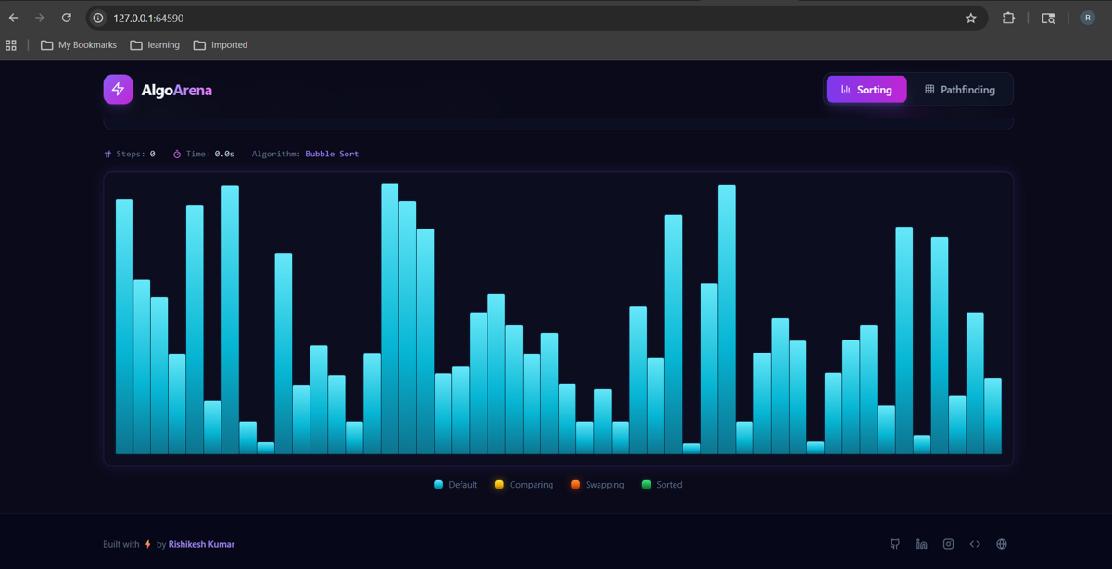
Task: Bookmark this page with the star icon
Action: tap(971, 18)
